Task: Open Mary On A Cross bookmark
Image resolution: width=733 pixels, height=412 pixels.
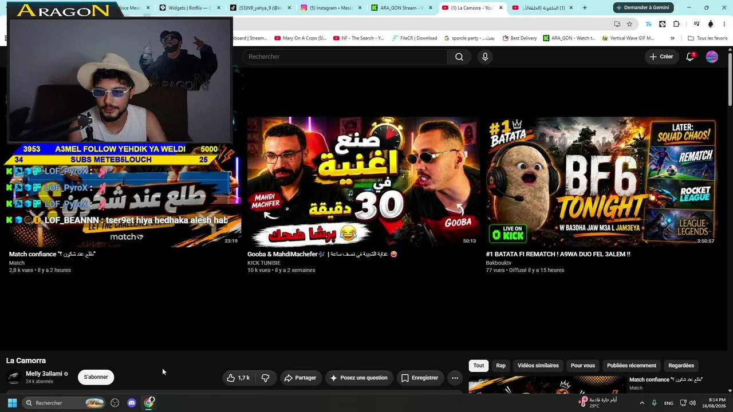Action: (300, 38)
